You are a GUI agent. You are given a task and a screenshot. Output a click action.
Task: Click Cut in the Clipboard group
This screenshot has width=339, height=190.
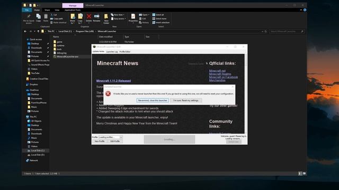tap(53, 15)
